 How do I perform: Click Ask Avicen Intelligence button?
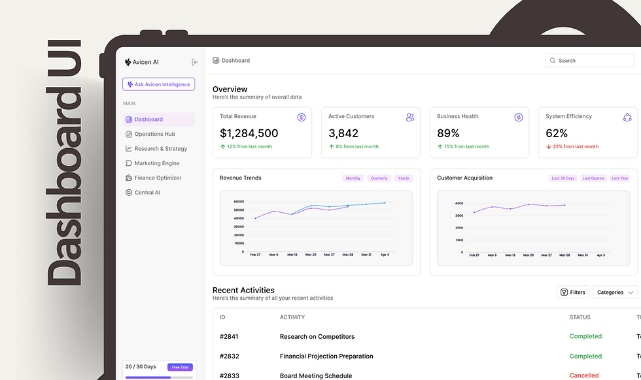(x=158, y=84)
